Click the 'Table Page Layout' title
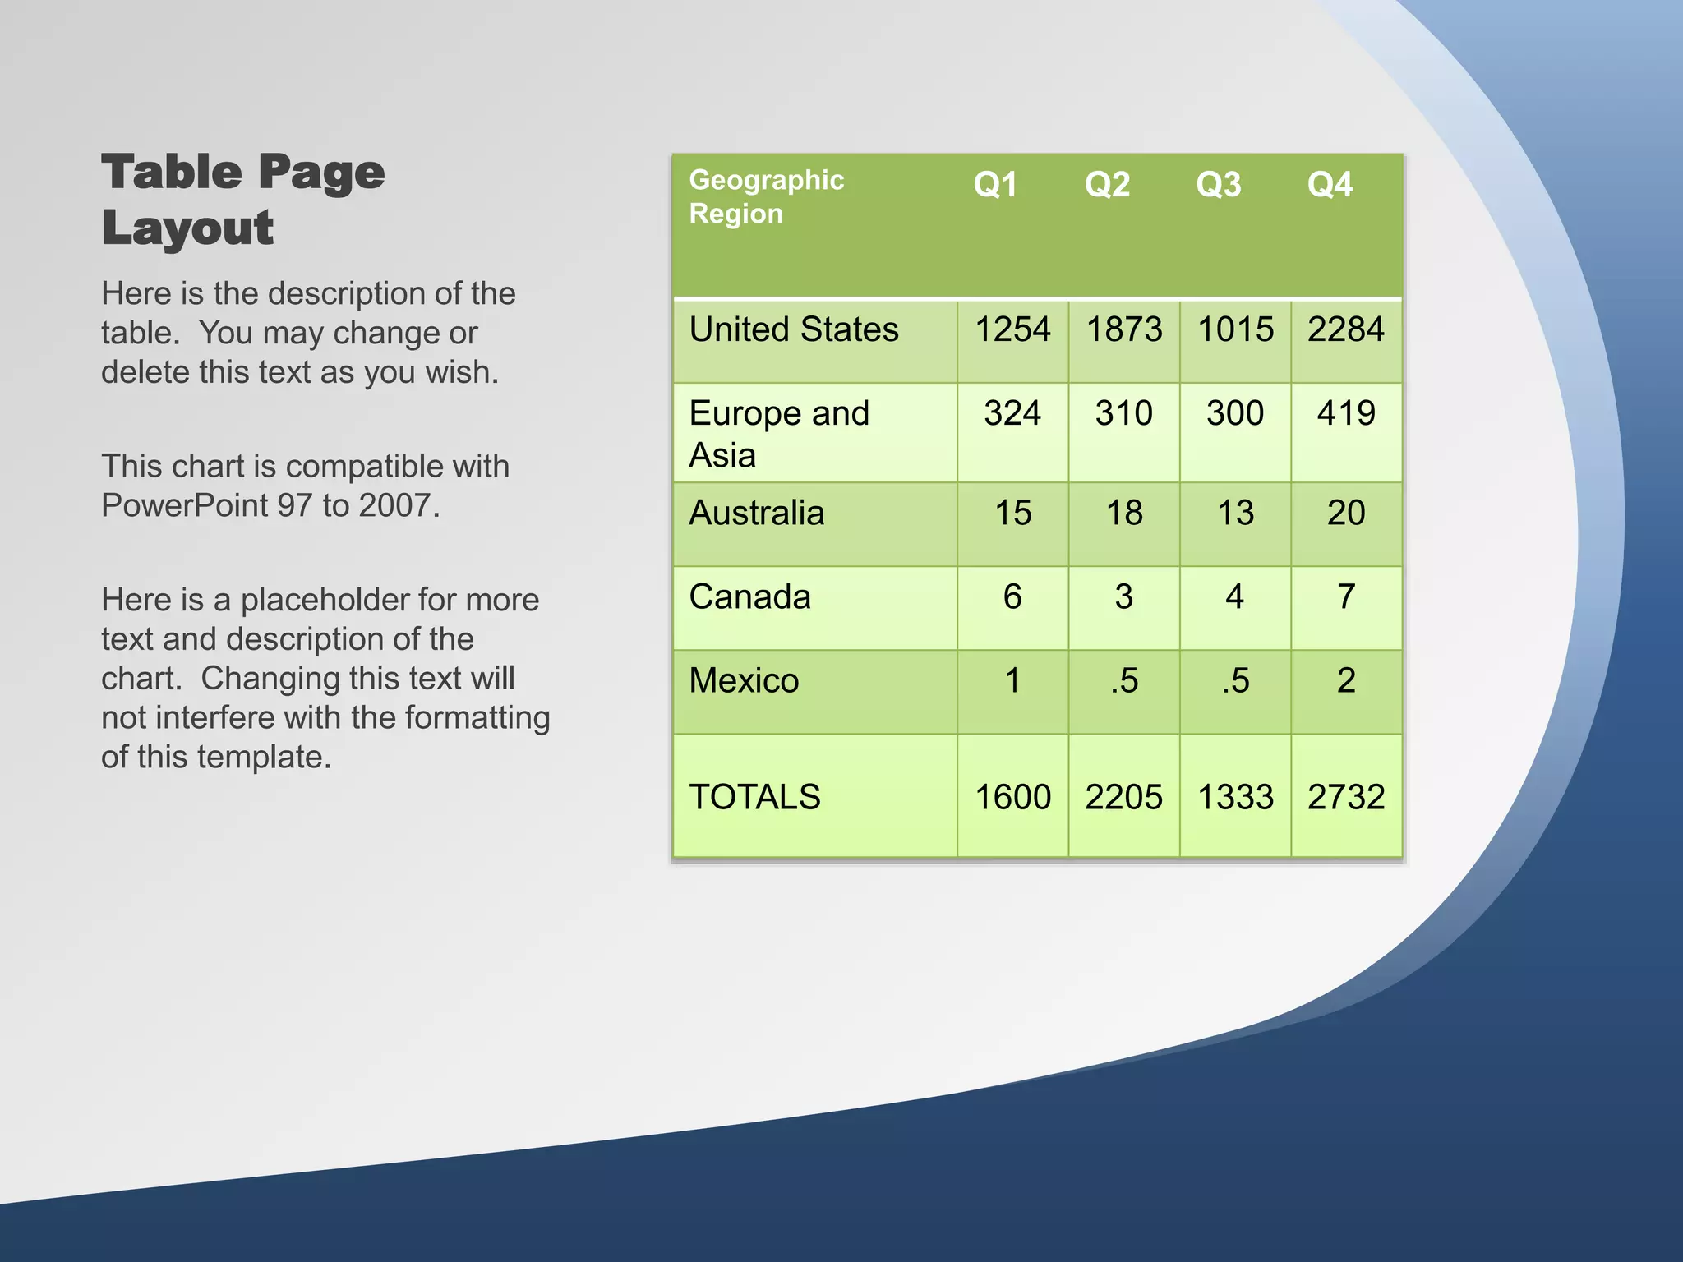Screen dimensions: 1683x1262 pos(243,200)
